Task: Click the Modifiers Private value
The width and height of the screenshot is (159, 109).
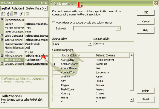Action: [x=29, y=52]
